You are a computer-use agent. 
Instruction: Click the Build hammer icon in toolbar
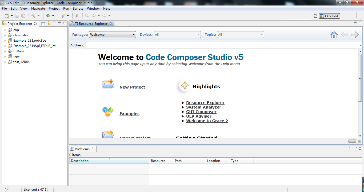click(33, 16)
